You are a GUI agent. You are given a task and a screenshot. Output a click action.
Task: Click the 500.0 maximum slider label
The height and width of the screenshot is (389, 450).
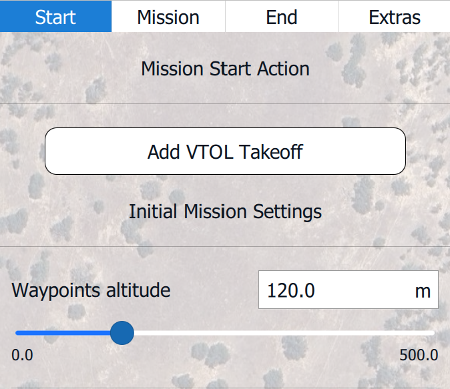pyautogui.click(x=419, y=355)
